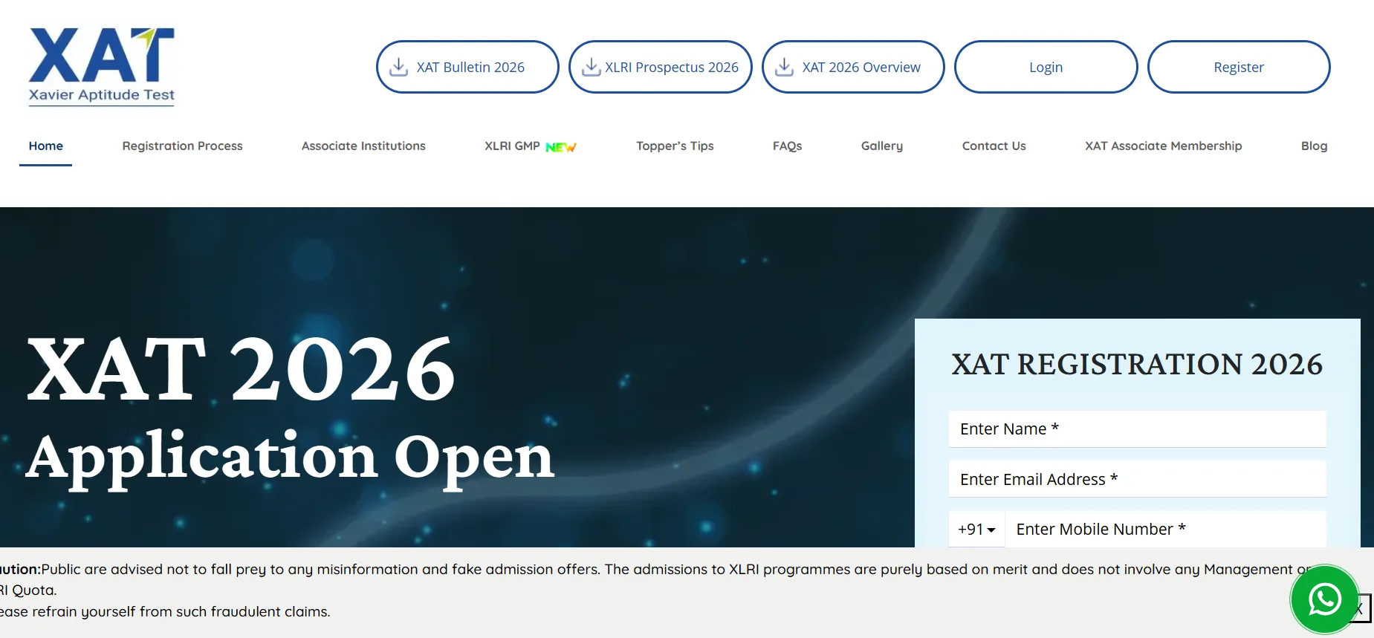This screenshot has height=638, width=1374.
Task: Click the Enter Mobile Number field
Action: 1165,530
